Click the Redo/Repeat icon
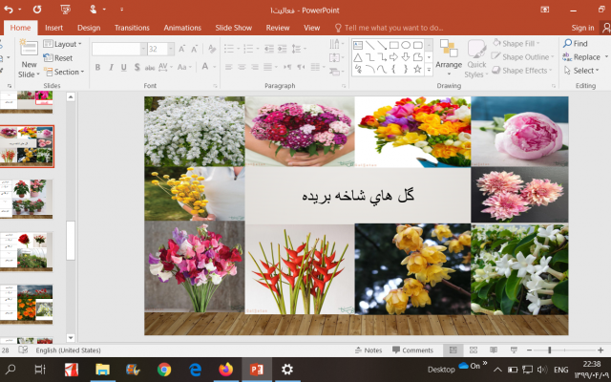The height and width of the screenshot is (382, 611). click(x=37, y=10)
